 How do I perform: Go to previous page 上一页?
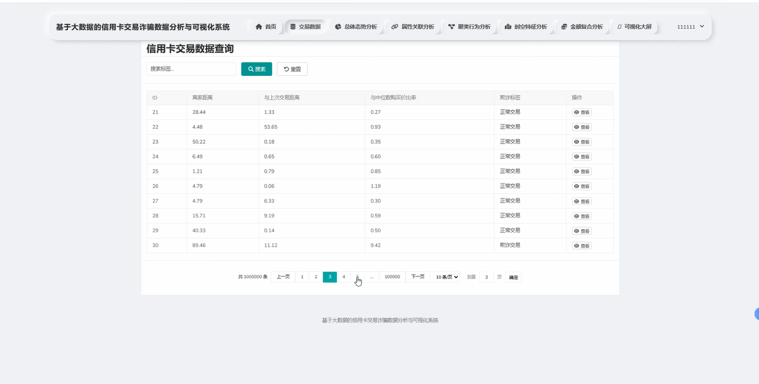point(283,277)
